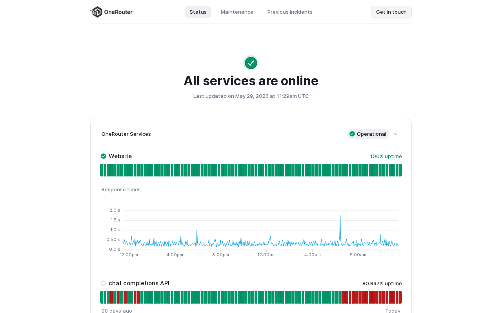Image resolution: width=502 pixels, height=313 pixels.
Task: Expand the OneRouter Services chevron
Action: [x=396, y=134]
